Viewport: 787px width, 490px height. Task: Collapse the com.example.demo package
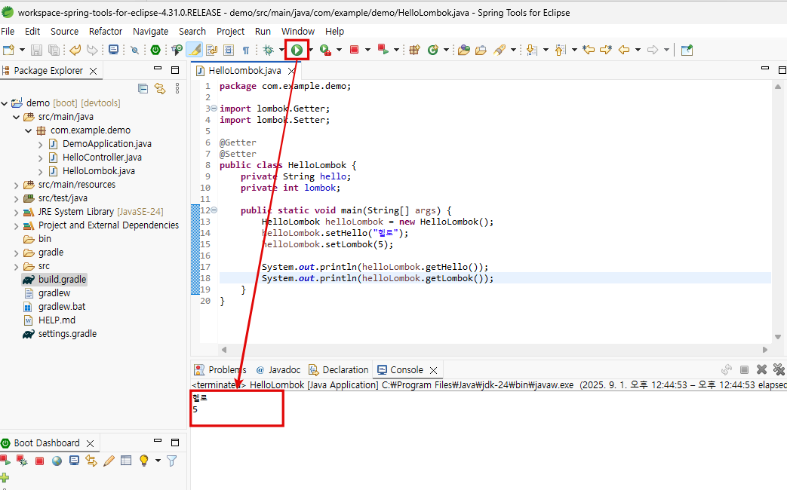pyautogui.click(x=29, y=130)
